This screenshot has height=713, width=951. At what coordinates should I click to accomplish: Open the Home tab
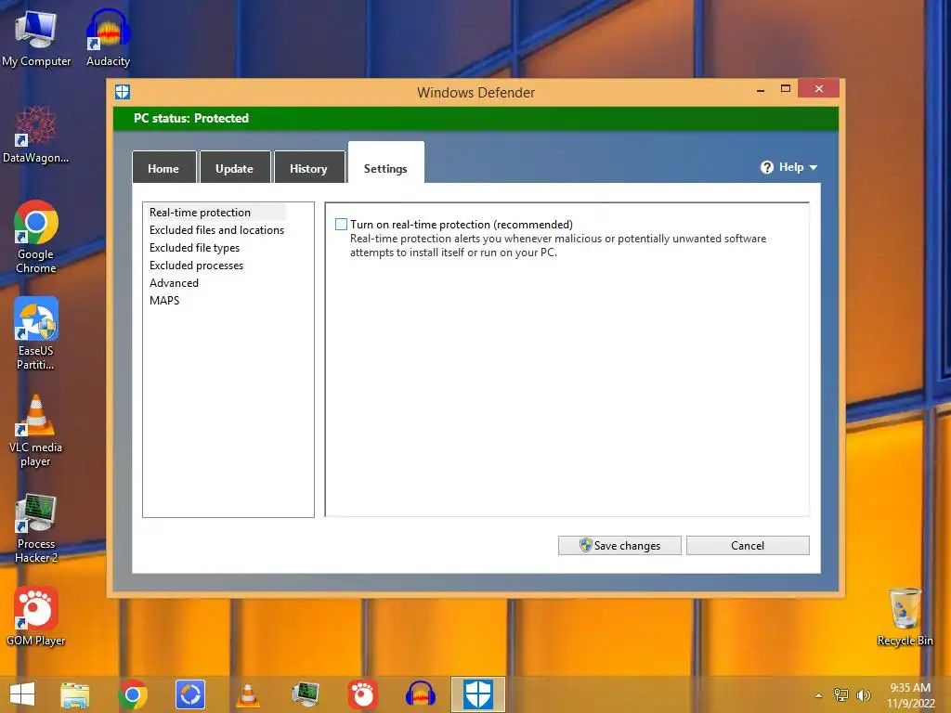click(163, 167)
